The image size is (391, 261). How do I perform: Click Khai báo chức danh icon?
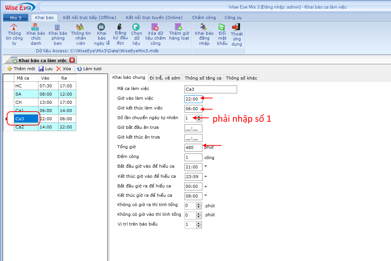pos(35,27)
